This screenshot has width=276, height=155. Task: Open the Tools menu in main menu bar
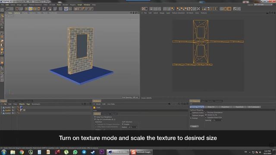[x=59, y=5]
